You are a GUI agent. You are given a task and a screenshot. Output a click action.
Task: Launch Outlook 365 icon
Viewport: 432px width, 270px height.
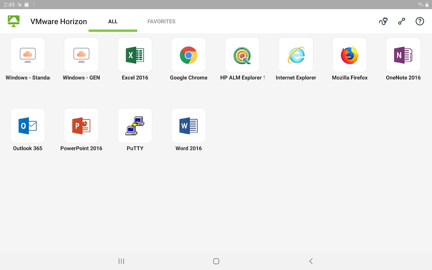(28, 126)
